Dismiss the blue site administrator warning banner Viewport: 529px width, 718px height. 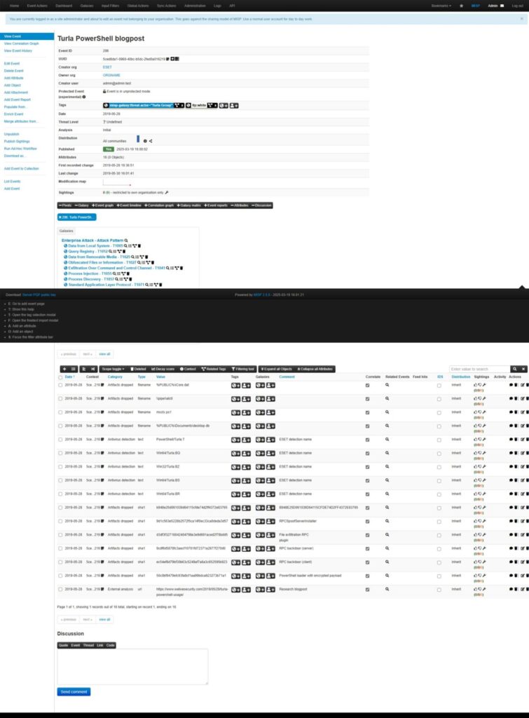[521, 19]
